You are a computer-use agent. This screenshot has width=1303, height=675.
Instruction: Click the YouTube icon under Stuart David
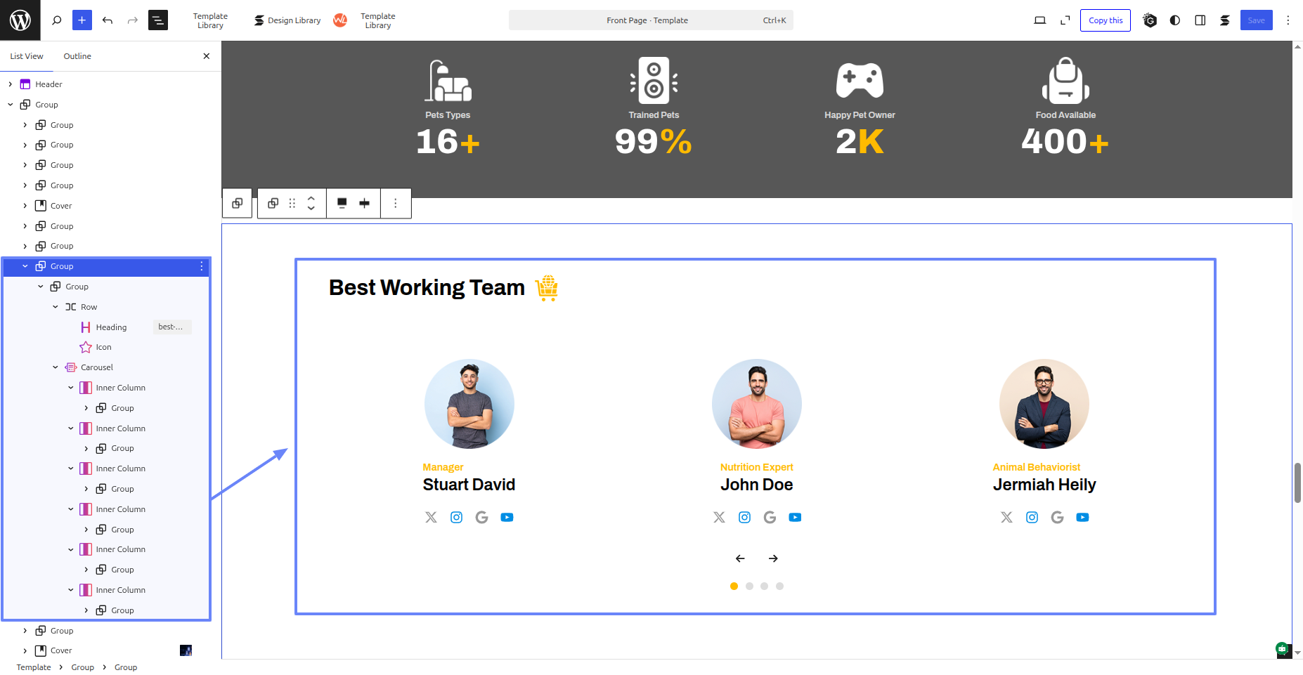(507, 518)
